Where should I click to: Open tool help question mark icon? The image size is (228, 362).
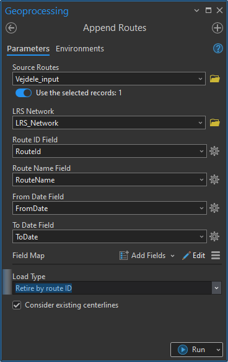(x=218, y=48)
